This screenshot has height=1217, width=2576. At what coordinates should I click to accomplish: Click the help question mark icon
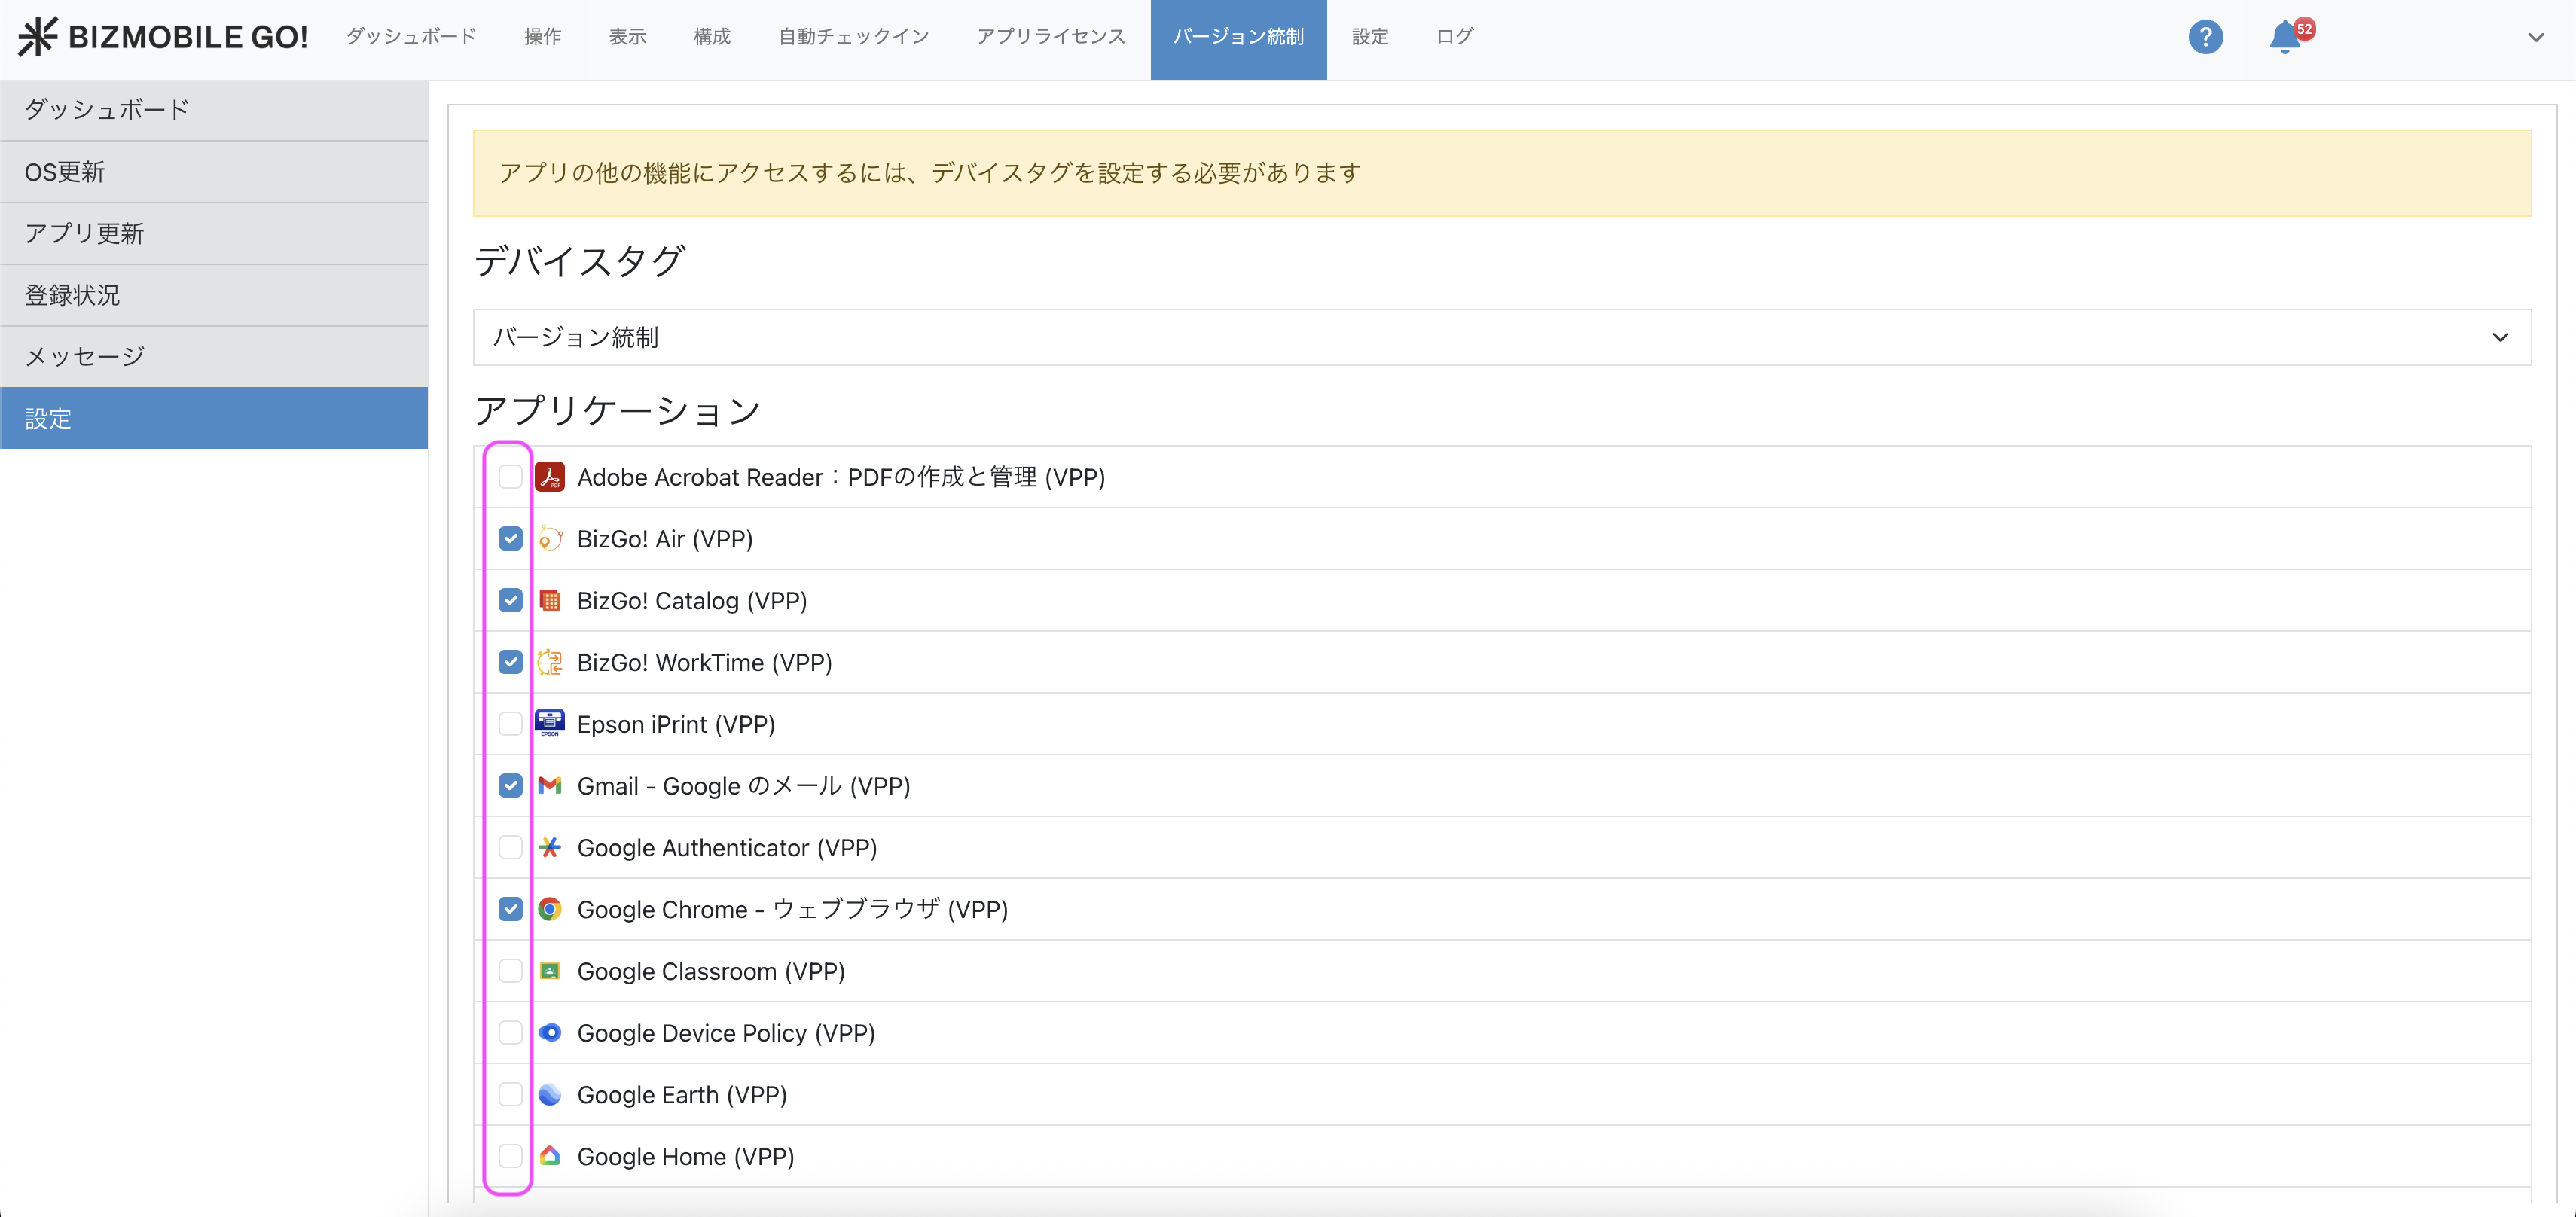(2205, 37)
